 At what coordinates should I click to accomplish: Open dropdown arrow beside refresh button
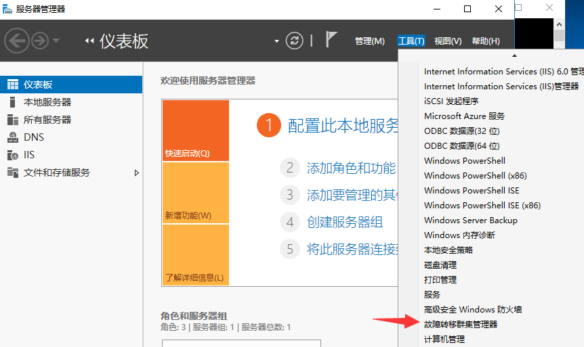[x=276, y=41]
